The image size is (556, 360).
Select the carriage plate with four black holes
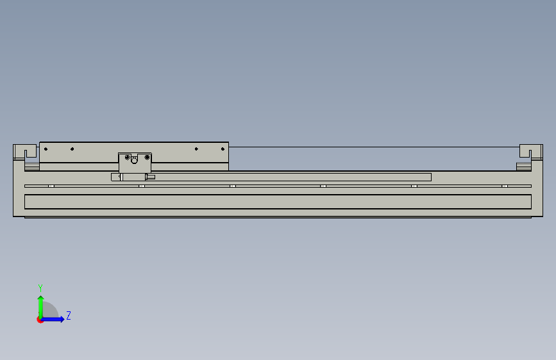click(x=134, y=152)
